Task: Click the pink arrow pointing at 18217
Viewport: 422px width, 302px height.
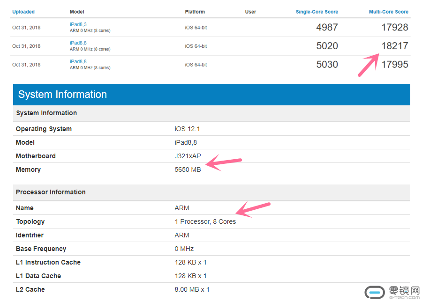Action: click(x=369, y=65)
